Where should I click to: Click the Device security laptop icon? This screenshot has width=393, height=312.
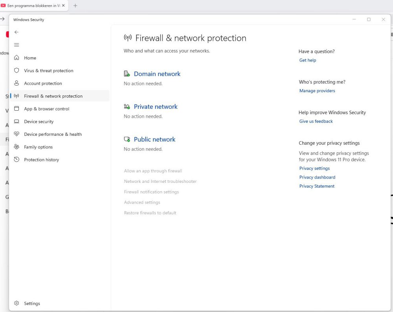[x=17, y=121]
